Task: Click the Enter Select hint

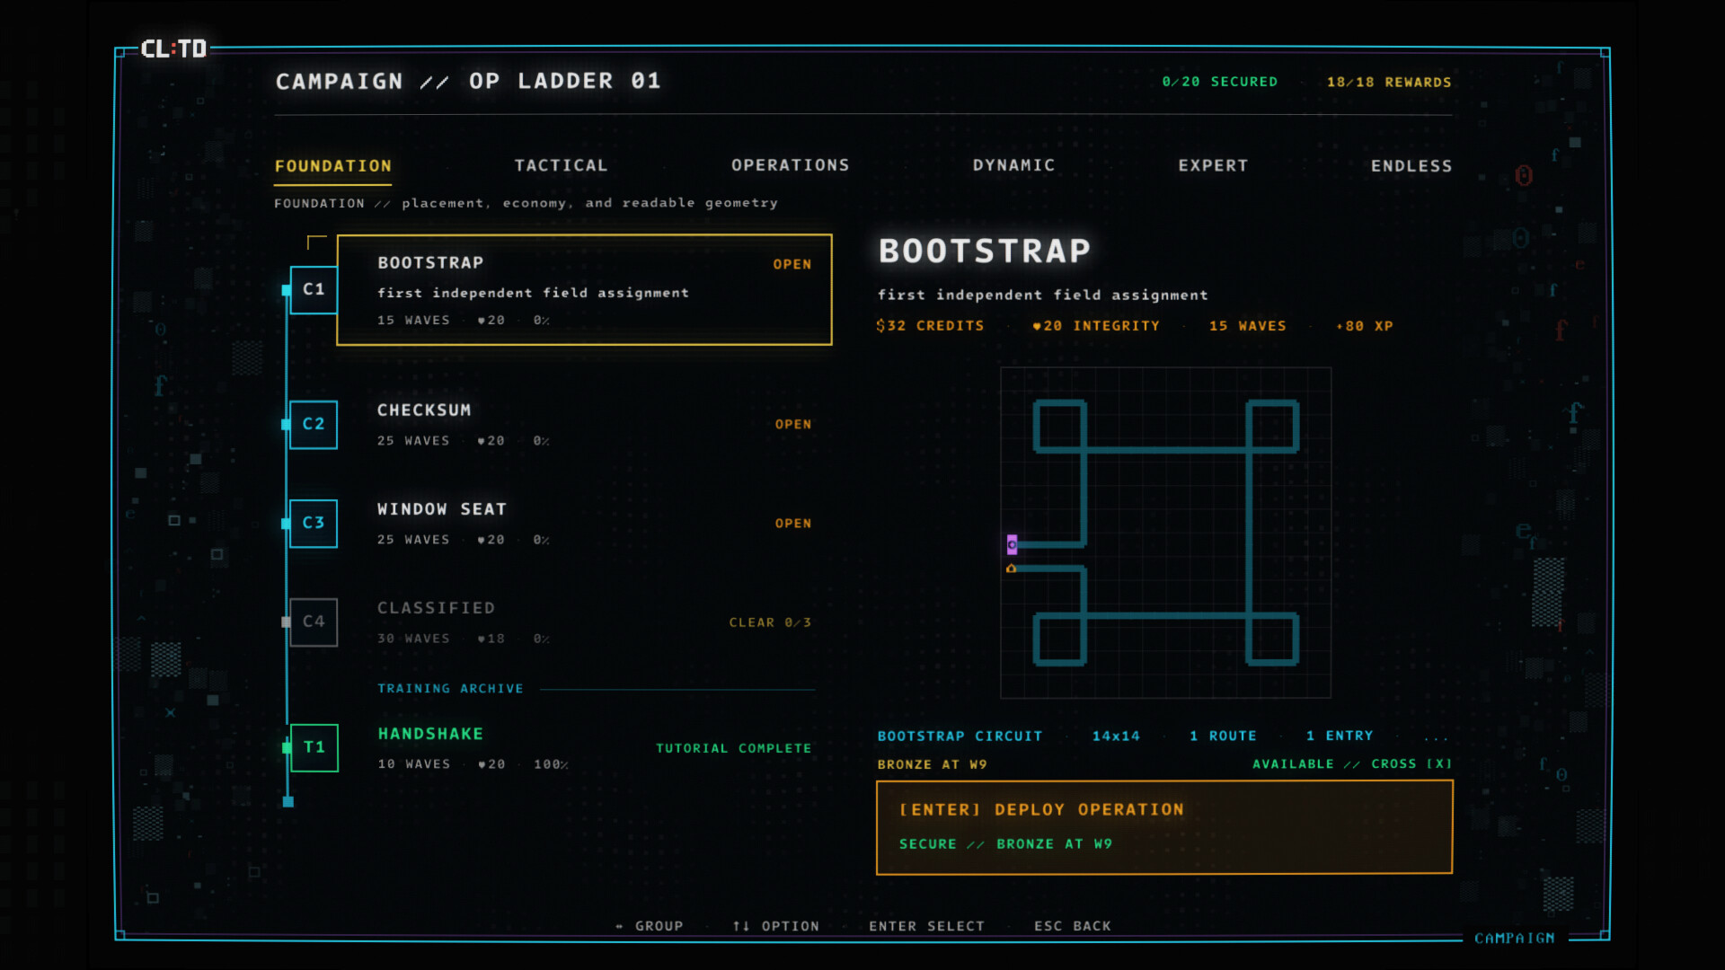Action: tap(926, 926)
